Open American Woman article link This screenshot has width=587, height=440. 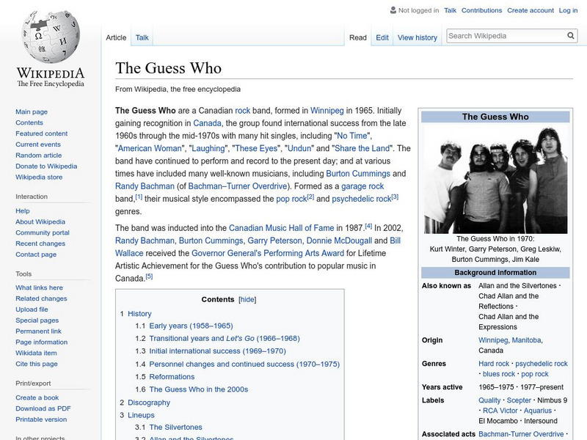click(x=150, y=149)
